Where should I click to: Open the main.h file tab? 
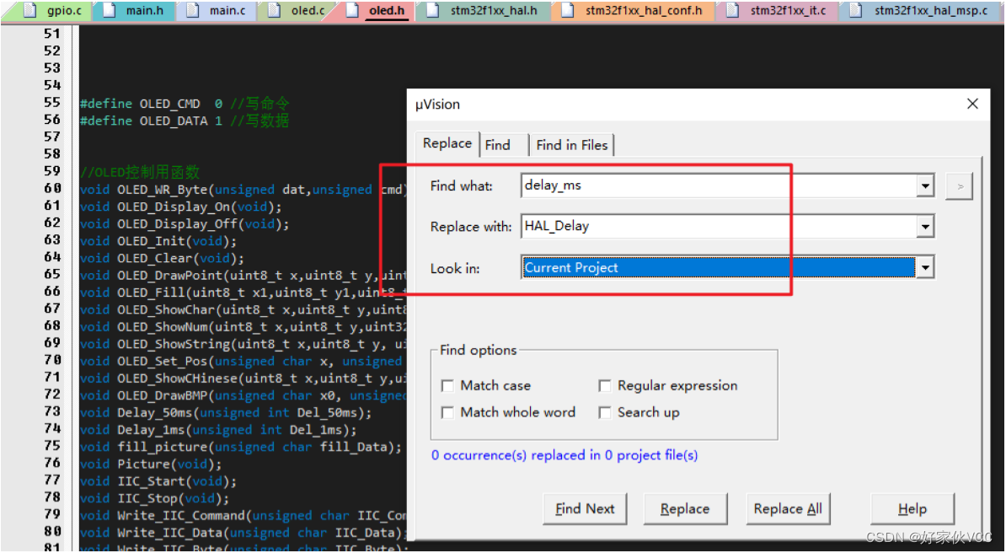pyautogui.click(x=135, y=10)
